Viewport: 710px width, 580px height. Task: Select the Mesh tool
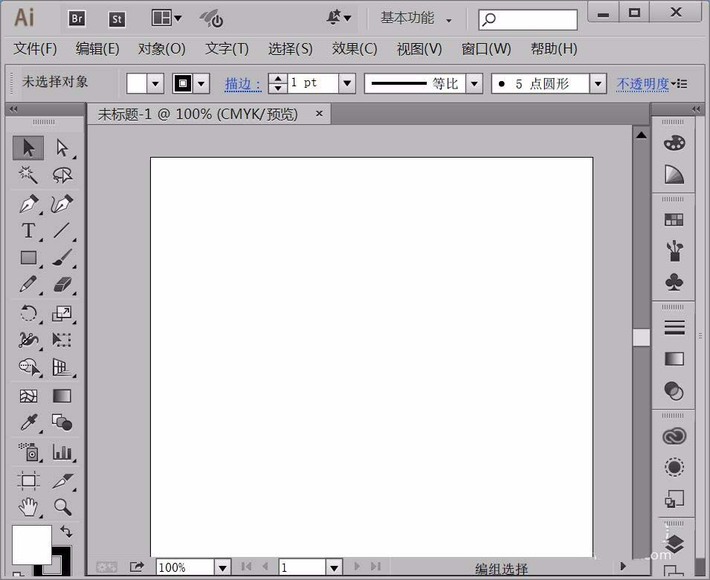[x=28, y=396]
